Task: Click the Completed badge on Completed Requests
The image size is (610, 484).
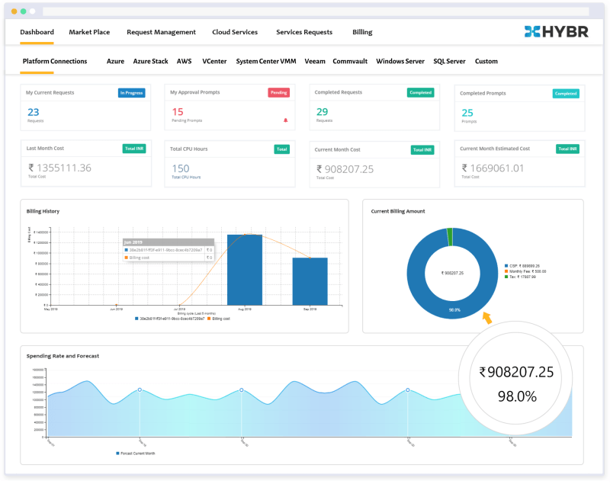Action: pos(420,91)
